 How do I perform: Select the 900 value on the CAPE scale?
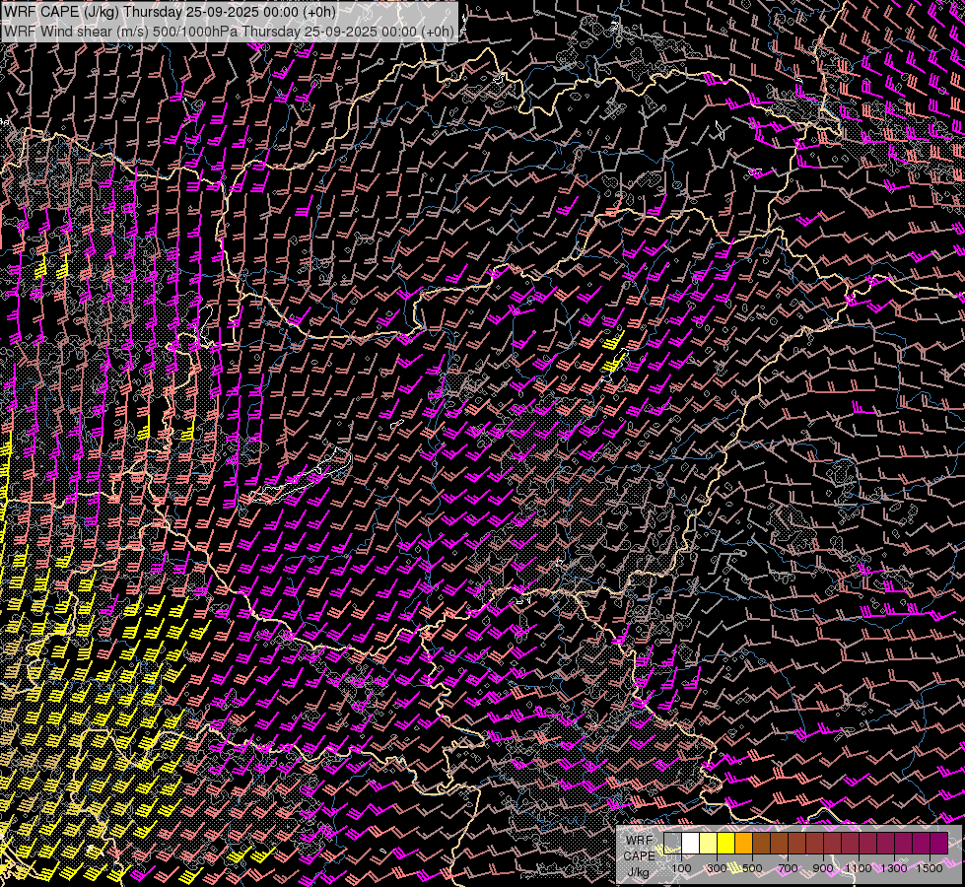(x=823, y=868)
